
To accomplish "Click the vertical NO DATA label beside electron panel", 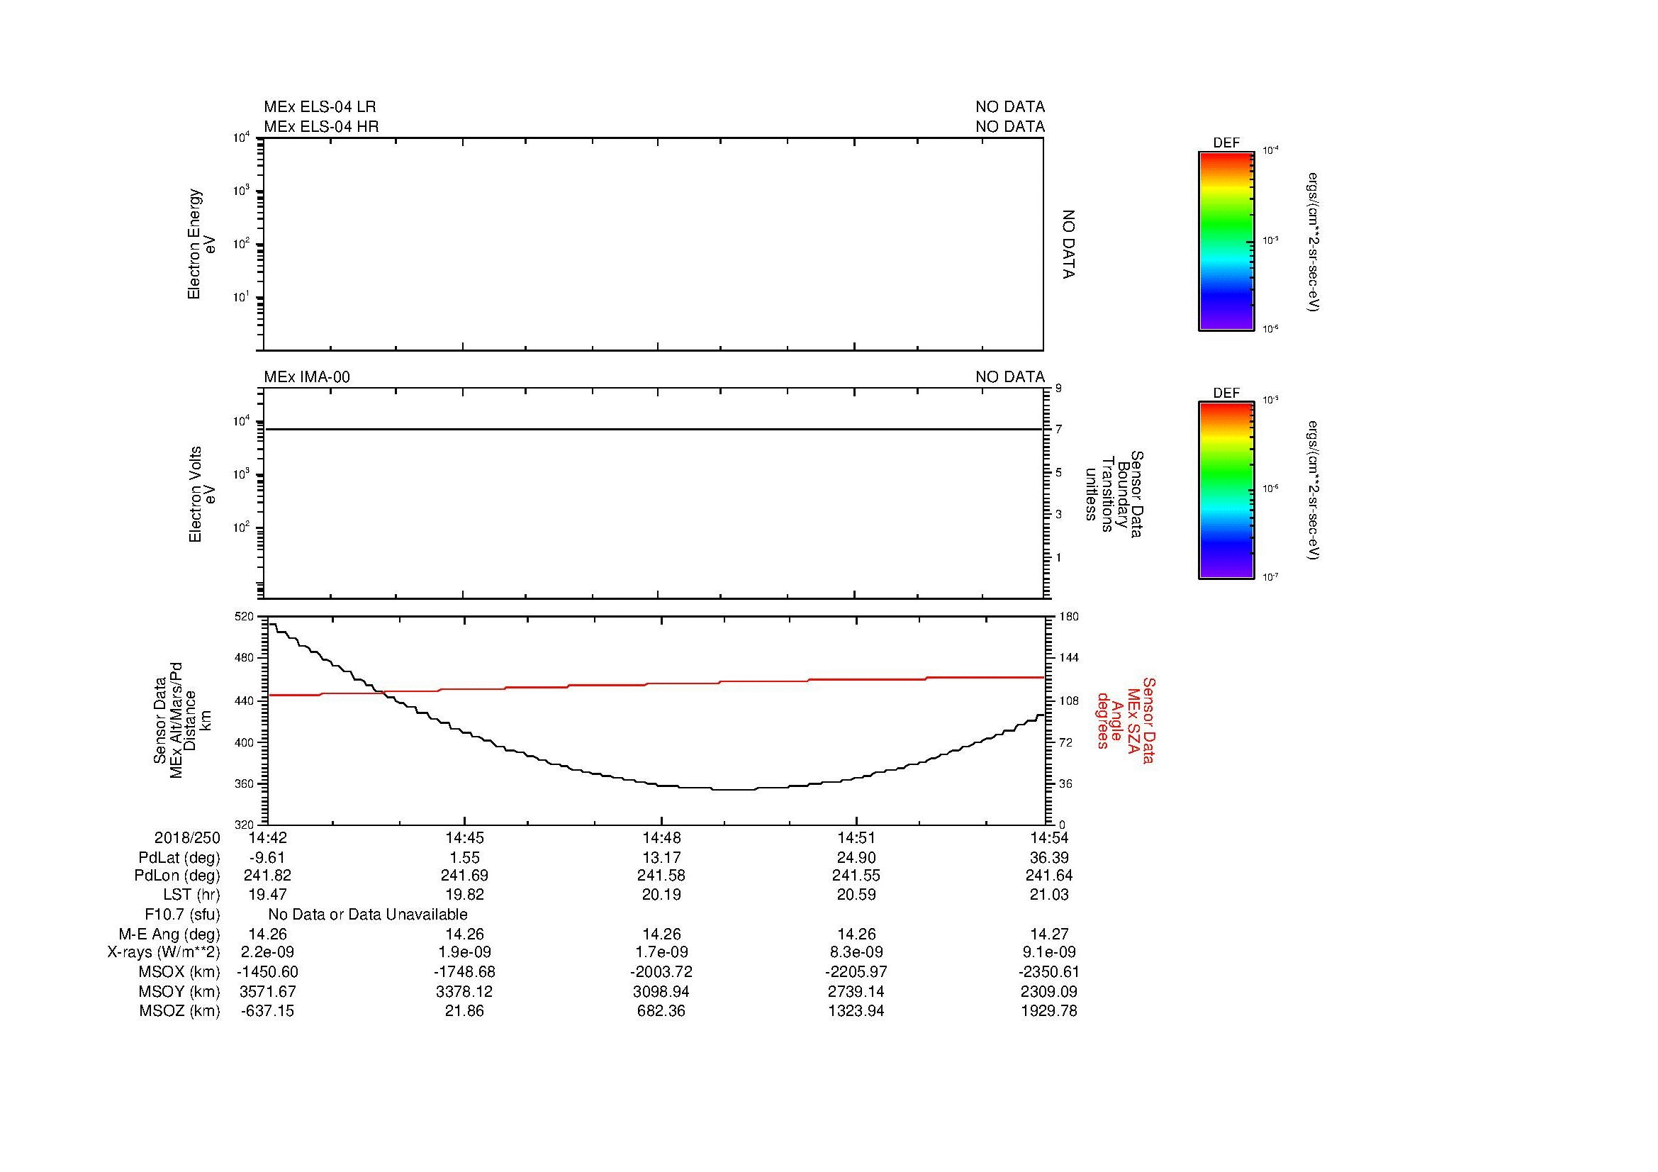I will point(1069,245).
